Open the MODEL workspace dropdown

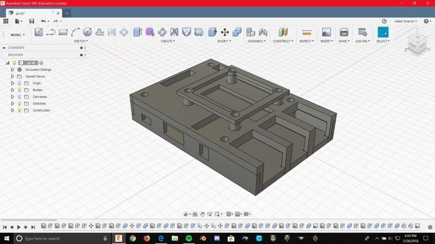[x=18, y=35]
